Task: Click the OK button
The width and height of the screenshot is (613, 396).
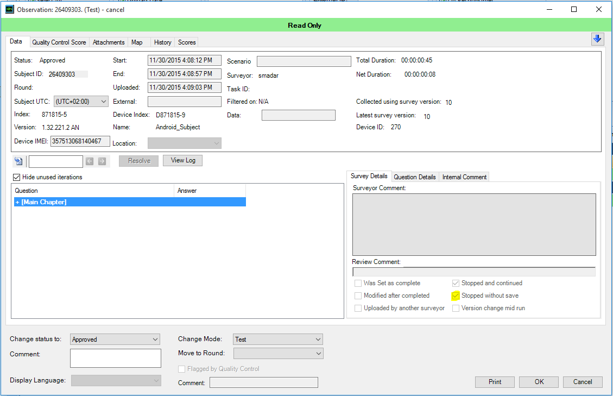Action: pyautogui.click(x=539, y=382)
